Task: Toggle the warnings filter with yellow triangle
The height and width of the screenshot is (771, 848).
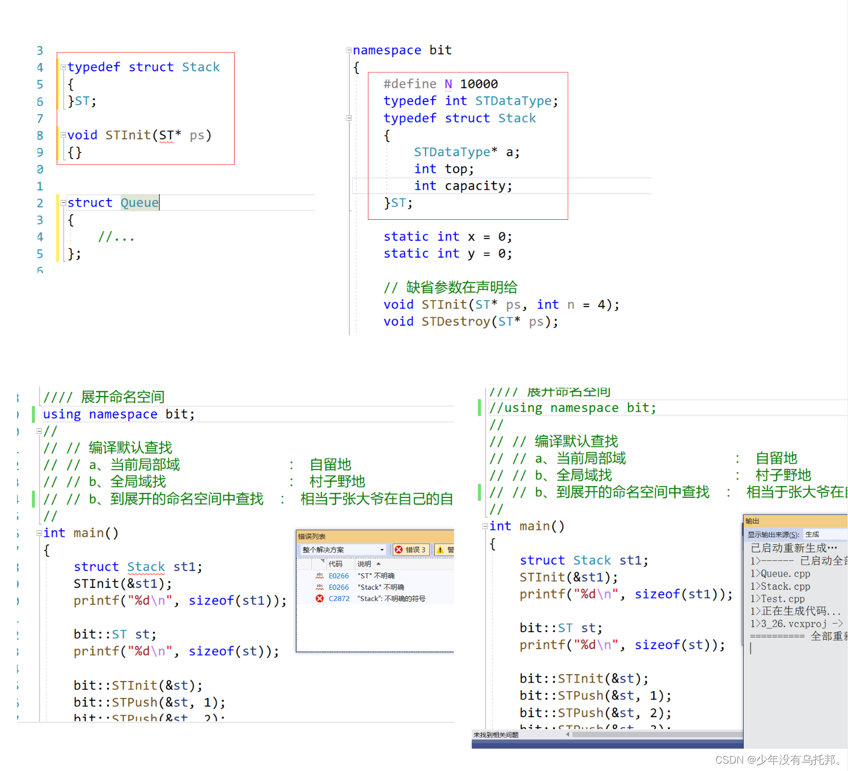Action: pyautogui.click(x=444, y=550)
